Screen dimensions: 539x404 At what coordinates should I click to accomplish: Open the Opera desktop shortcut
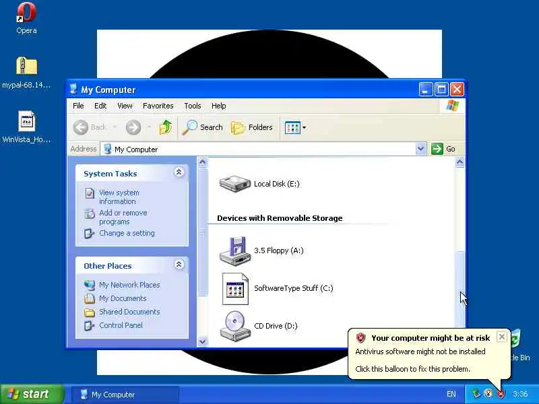[x=26, y=18]
